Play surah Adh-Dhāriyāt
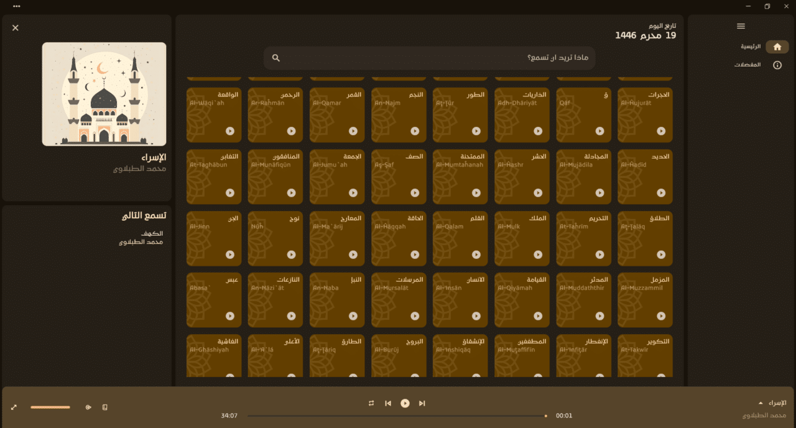The height and width of the screenshot is (428, 796). pyautogui.click(x=538, y=131)
